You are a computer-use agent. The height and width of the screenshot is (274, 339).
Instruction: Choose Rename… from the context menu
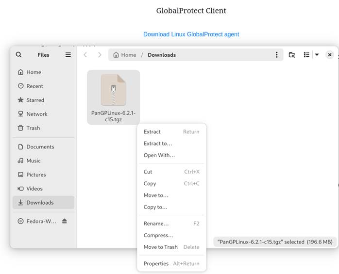click(171, 224)
